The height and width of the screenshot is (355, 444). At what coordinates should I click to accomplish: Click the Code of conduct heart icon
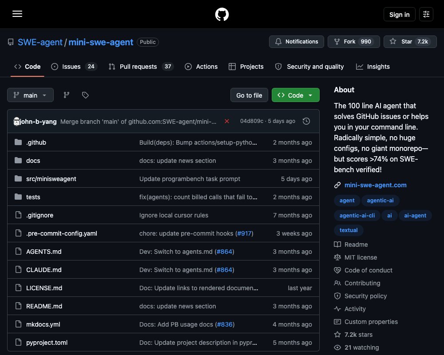coord(337,270)
